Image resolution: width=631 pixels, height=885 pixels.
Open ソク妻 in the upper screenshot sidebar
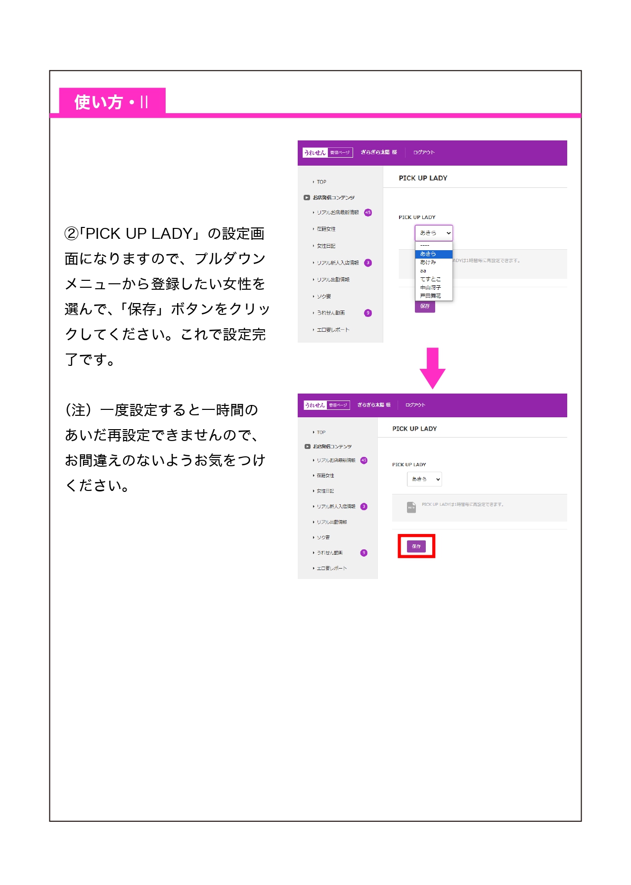coord(324,297)
